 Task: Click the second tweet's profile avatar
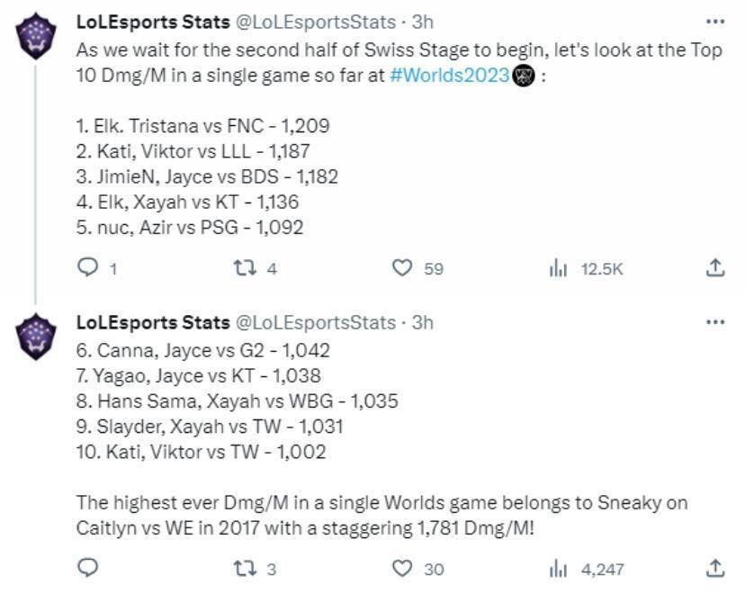point(36,337)
